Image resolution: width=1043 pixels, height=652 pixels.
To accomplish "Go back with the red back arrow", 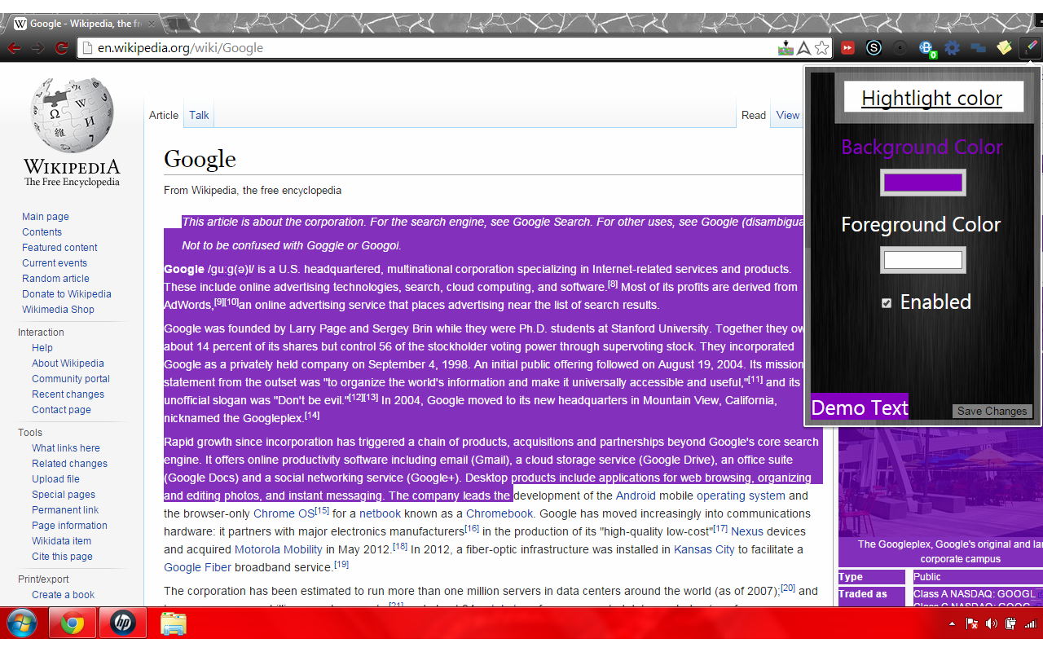I will pyautogui.click(x=14, y=48).
